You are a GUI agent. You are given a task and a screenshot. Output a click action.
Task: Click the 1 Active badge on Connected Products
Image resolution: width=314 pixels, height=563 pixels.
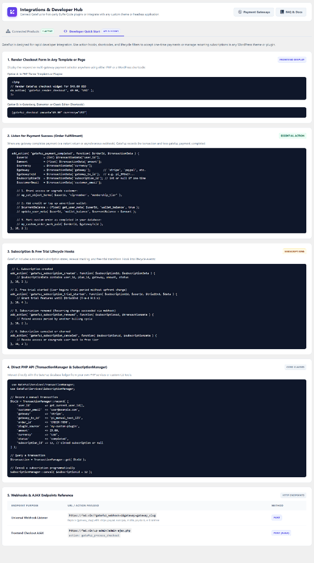(x=48, y=31)
